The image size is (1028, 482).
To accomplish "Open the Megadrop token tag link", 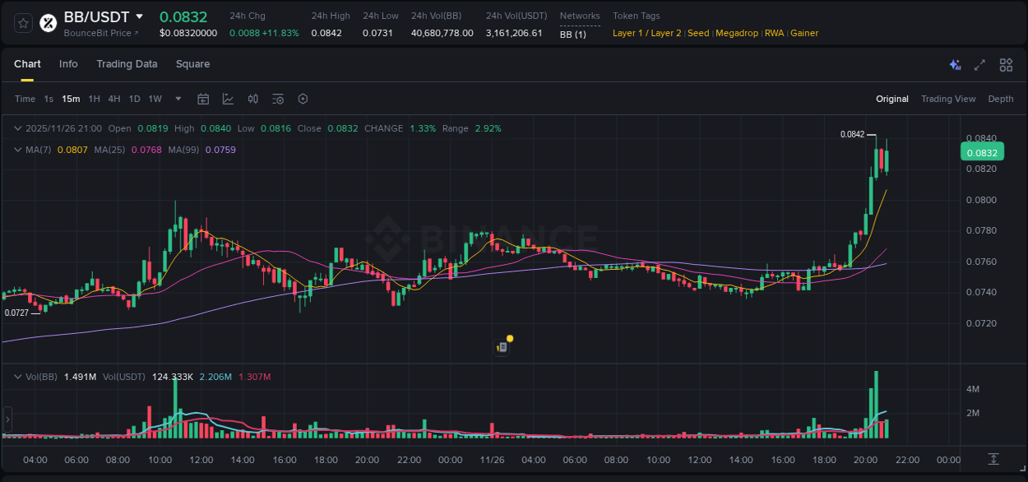I will tap(736, 33).
